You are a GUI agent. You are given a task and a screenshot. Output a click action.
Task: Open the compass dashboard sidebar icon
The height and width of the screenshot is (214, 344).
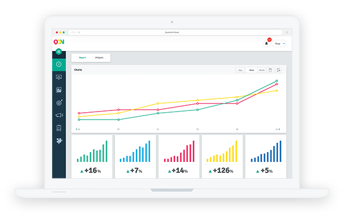point(59,65)
